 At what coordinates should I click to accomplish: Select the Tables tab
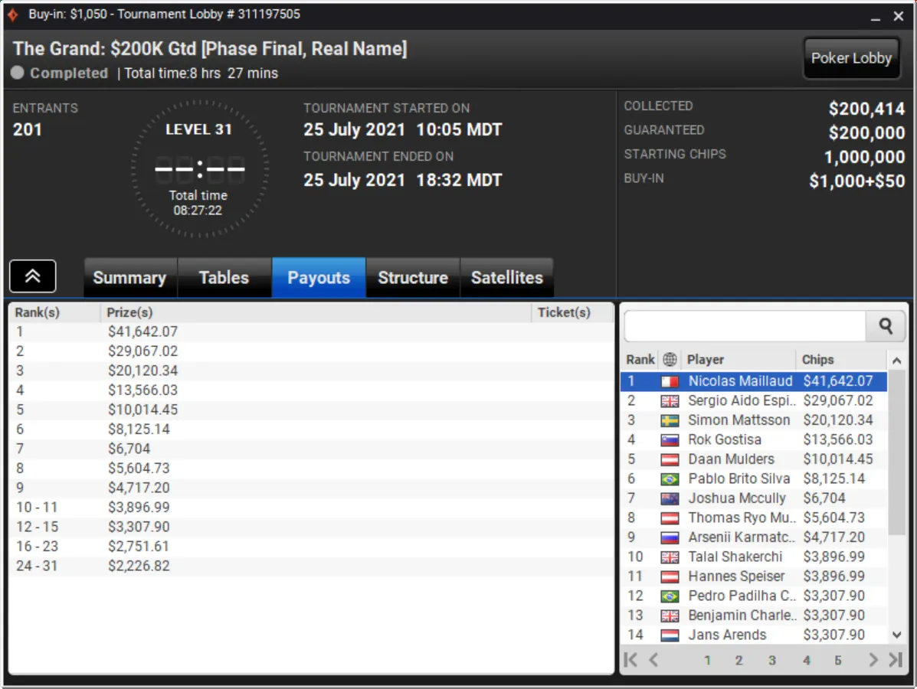pos(224,278)
